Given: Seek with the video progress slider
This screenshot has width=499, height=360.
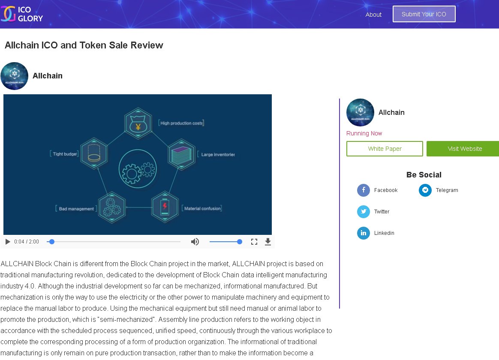Looking at the screenshot, I should 114,242.
